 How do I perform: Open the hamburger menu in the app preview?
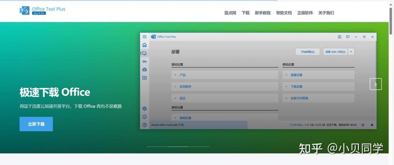tap(144, 37)
